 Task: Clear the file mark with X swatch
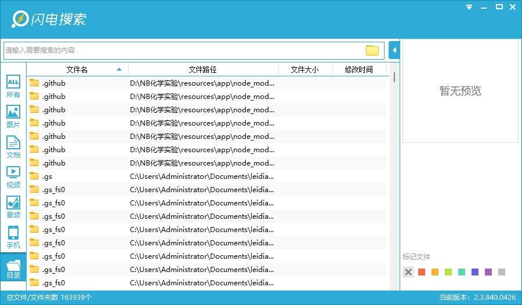click(x=408, y=272)
